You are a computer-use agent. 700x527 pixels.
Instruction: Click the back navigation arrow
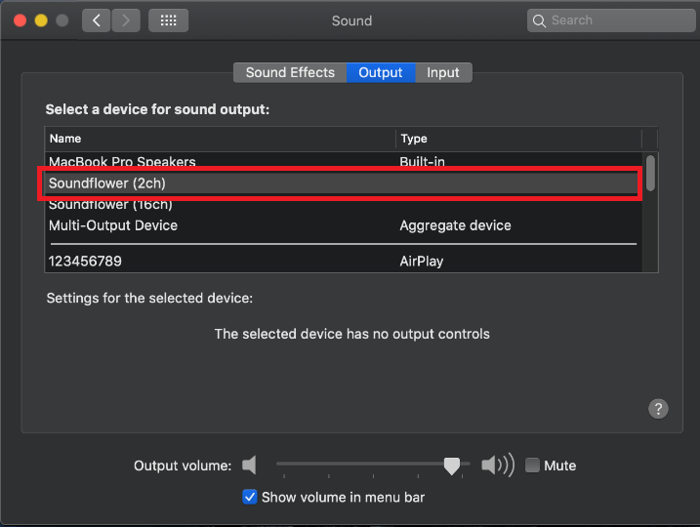click(x=97, y=20)
